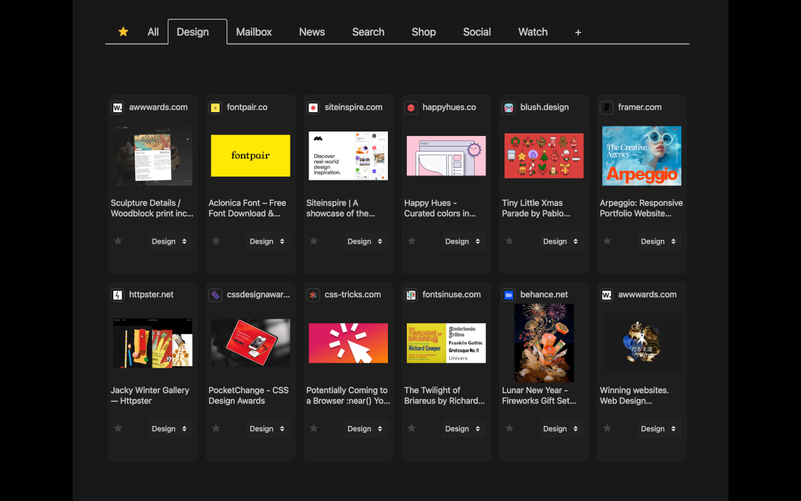This screenshot has height=501, width=801.
Task: Open Design category dropdown on fontpair card
Action: coord(268,241)
